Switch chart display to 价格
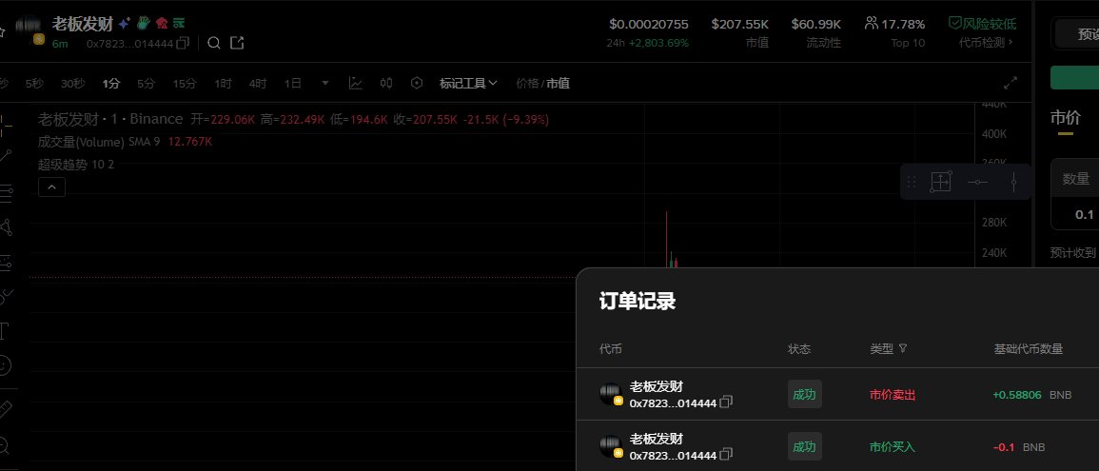1099x471 pixels. point(526,84)
